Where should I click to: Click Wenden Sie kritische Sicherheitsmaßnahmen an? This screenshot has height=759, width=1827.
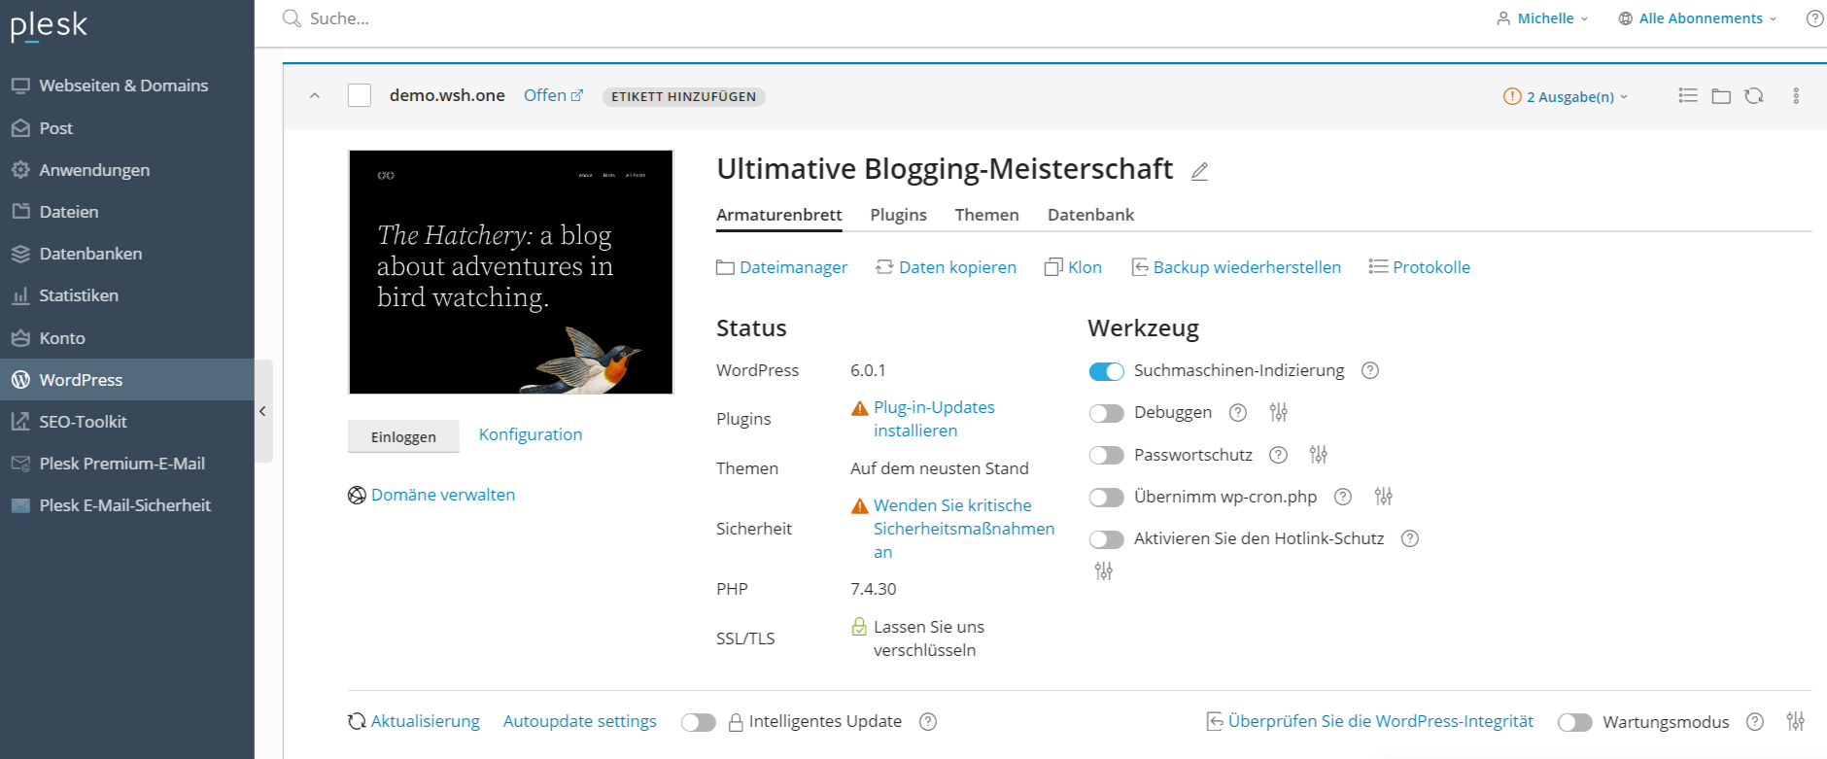click(x=963, y=529)
